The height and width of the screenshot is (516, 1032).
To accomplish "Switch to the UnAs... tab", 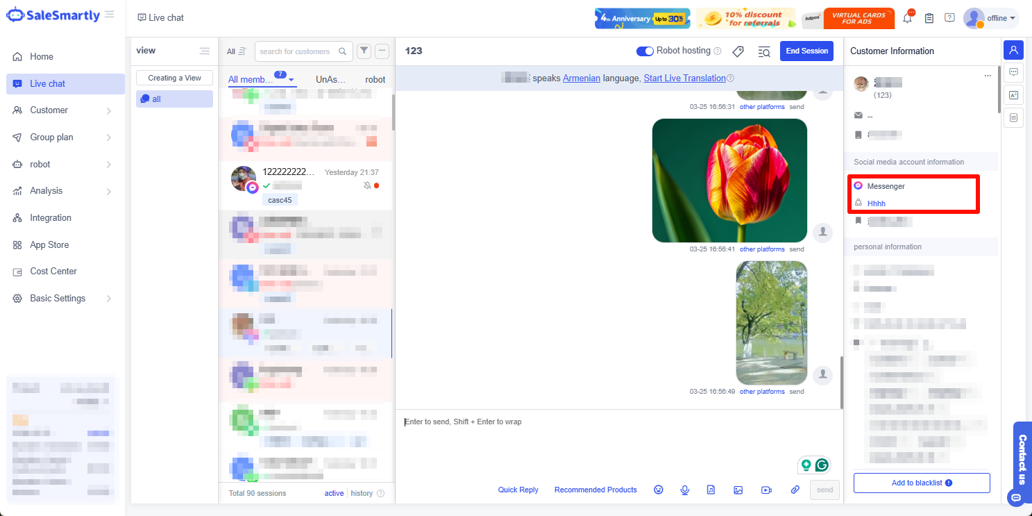I will [x=330, y=80].
